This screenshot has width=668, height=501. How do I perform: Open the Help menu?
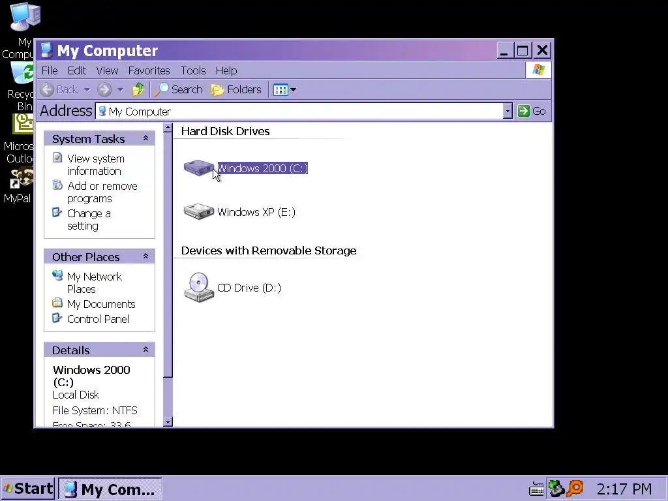226,70
